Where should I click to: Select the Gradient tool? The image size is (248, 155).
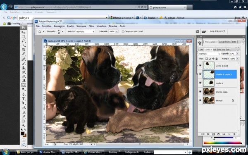pos(24,81)
